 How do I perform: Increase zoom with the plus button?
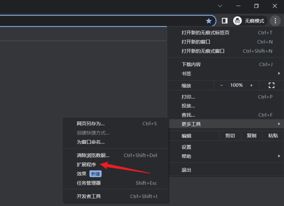click(251, 85)
